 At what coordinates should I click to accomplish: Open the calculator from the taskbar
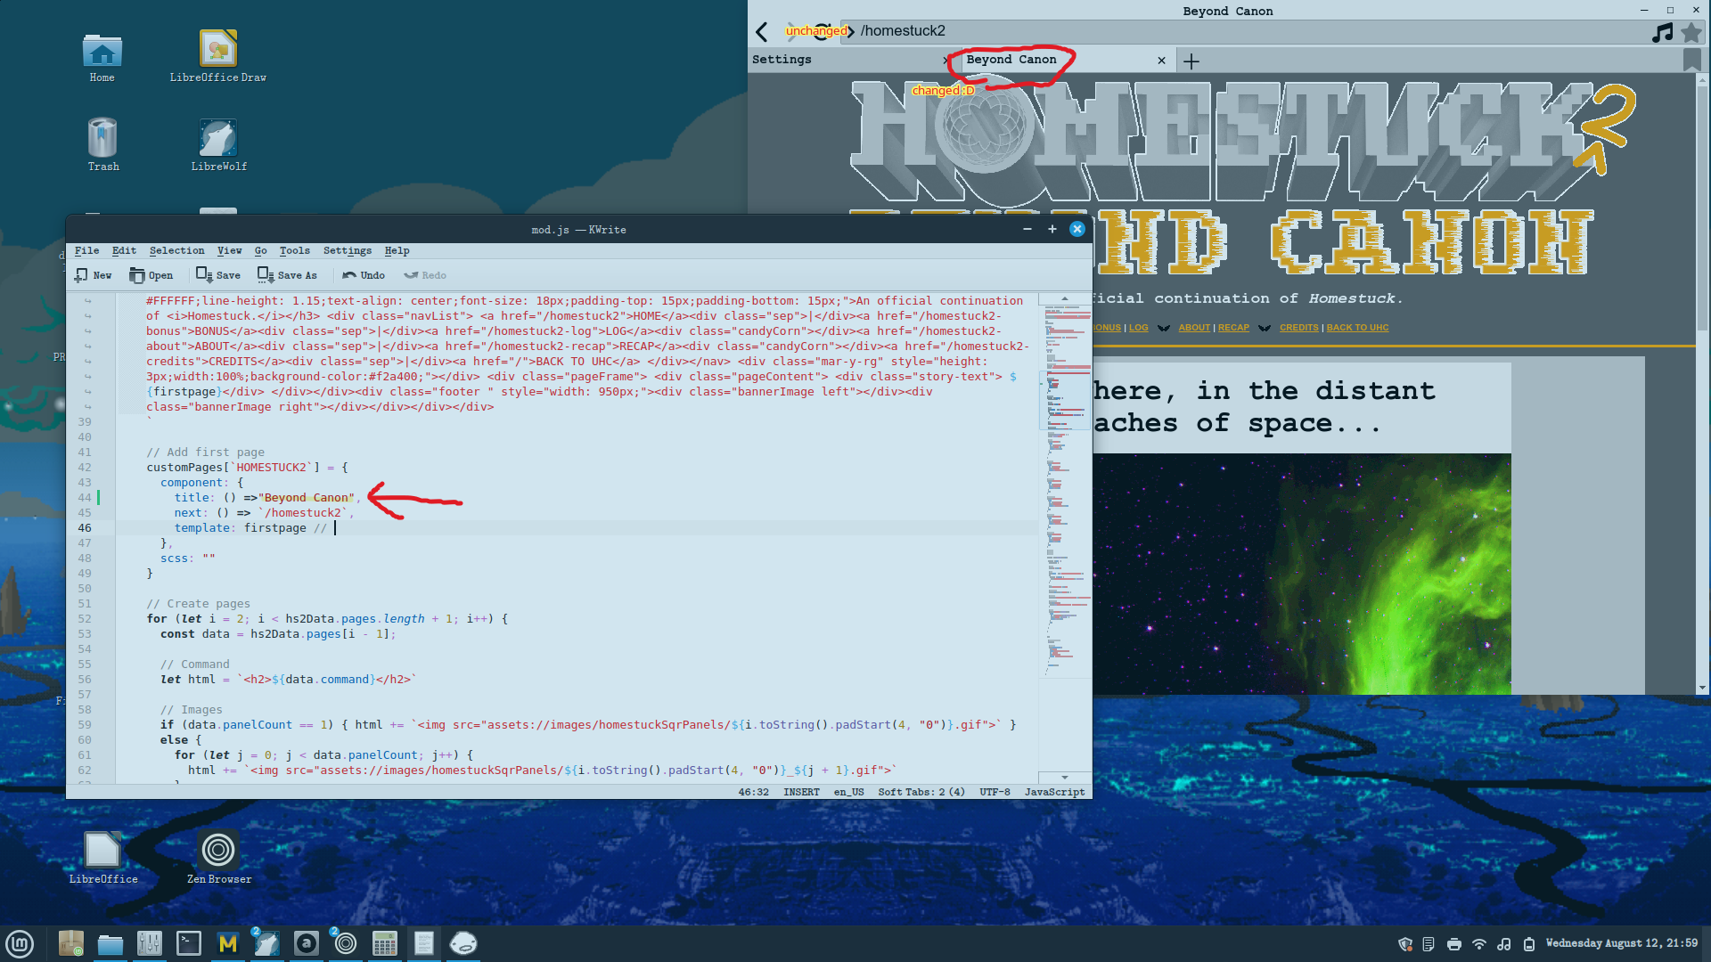point(385,943)
